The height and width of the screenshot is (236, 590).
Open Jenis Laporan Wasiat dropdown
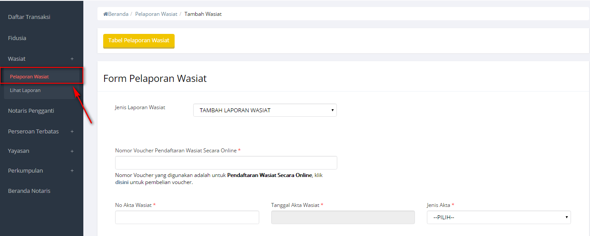[265, 110]
